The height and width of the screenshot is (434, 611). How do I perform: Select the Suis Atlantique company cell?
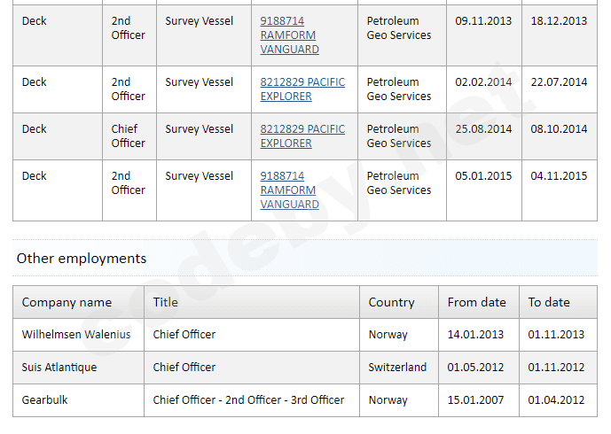click(59, 368)
